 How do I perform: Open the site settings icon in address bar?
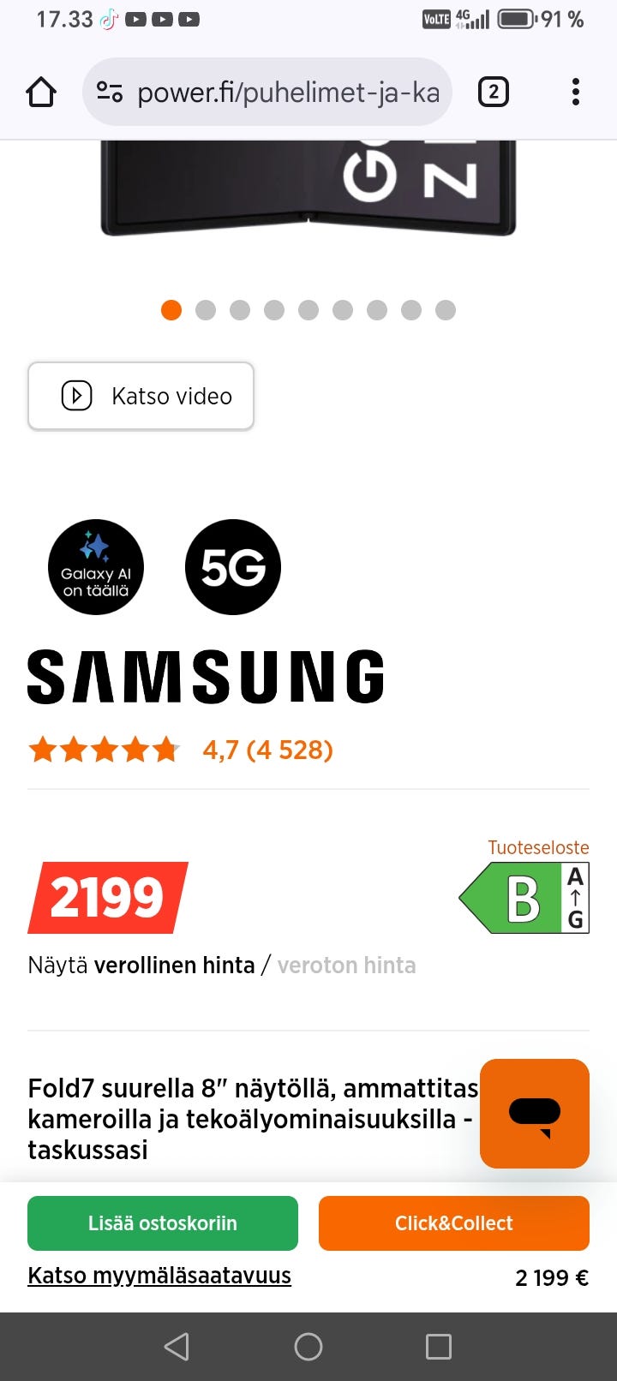tap(110, 92)
